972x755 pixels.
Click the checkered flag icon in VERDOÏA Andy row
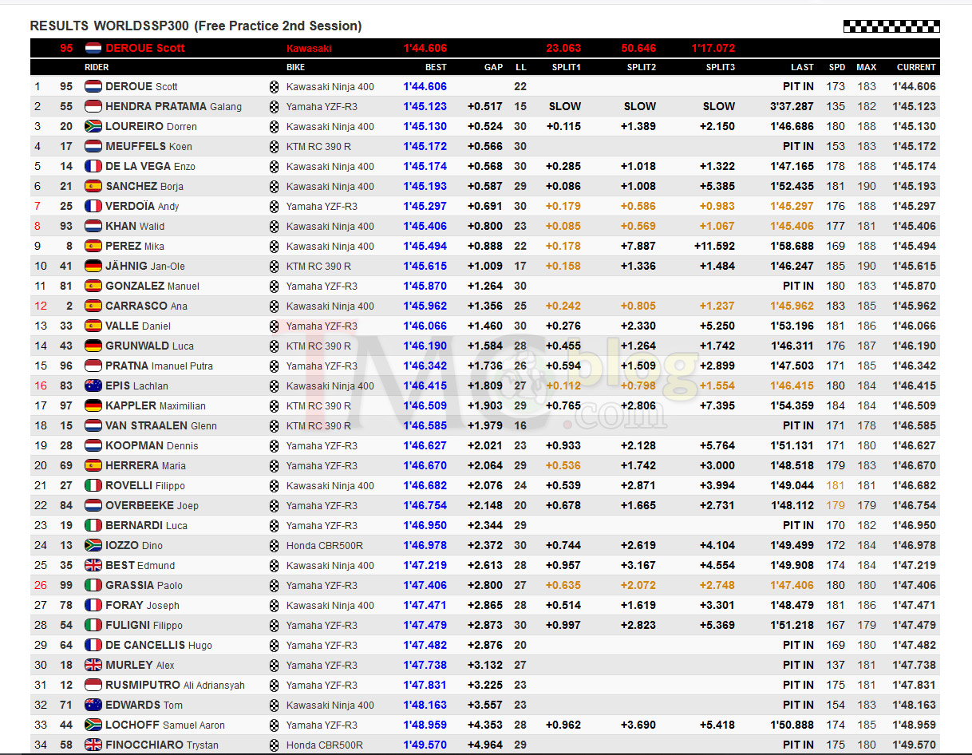pos(275,207)
